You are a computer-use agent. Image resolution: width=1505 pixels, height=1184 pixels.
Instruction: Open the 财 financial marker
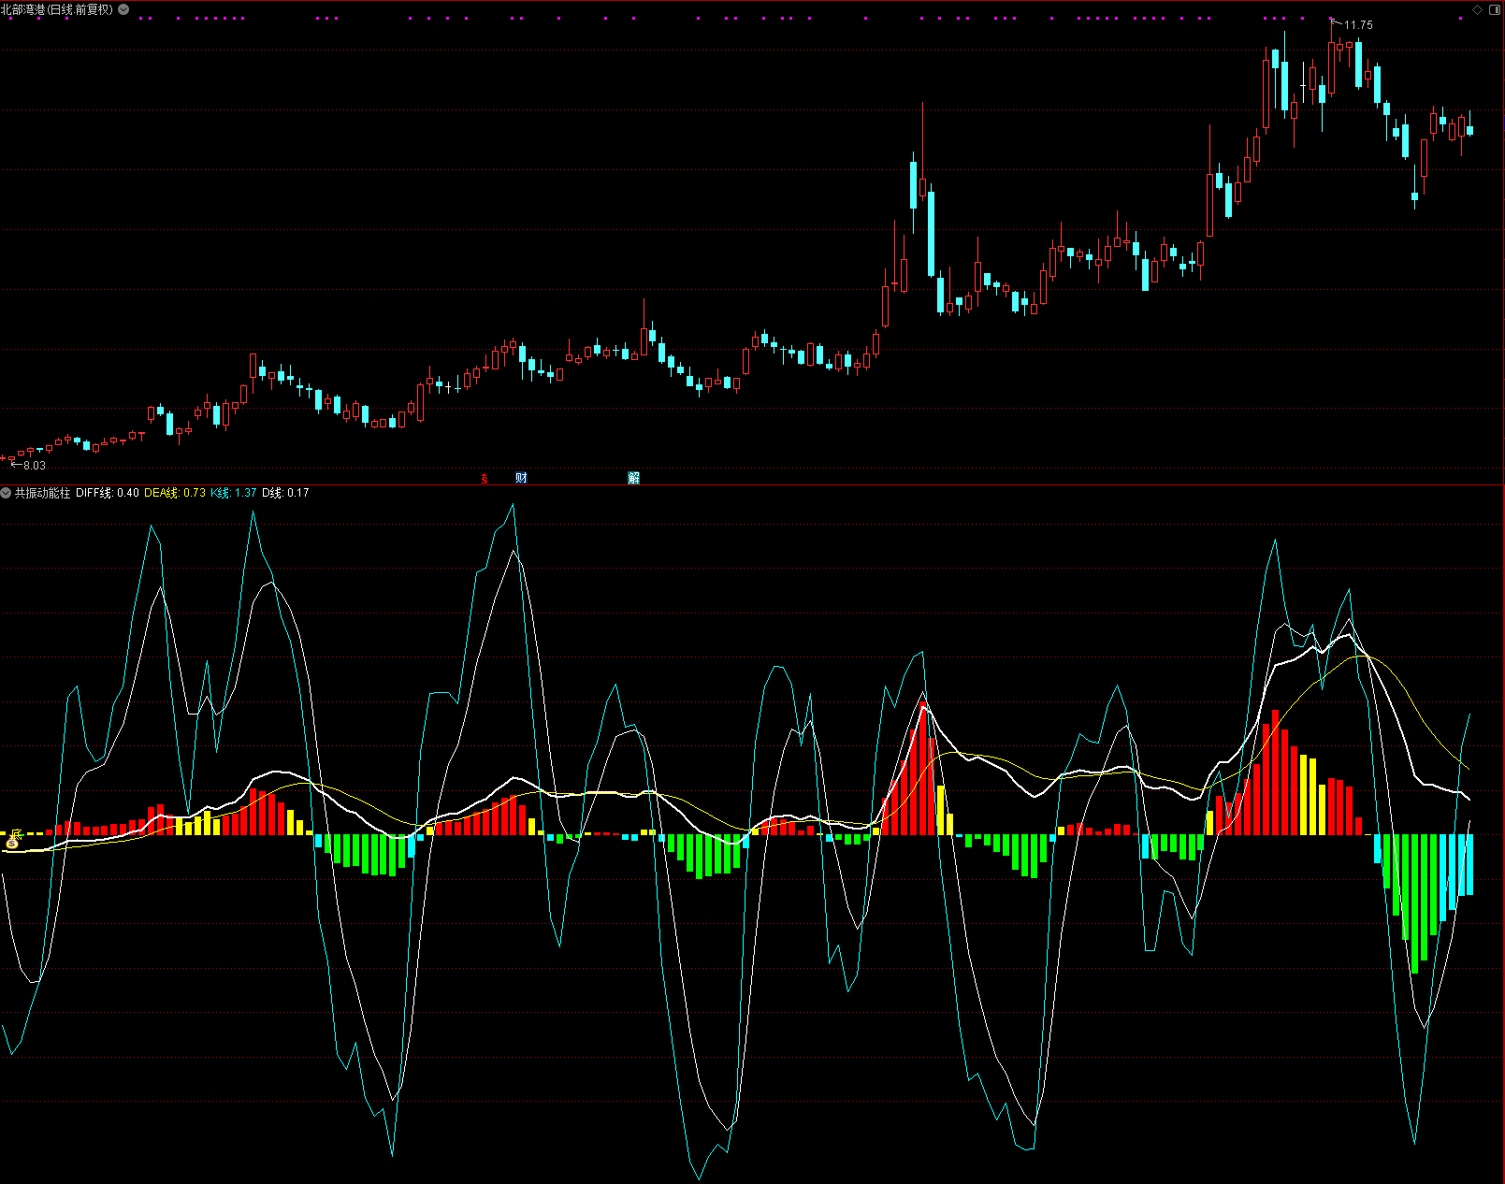521,478
